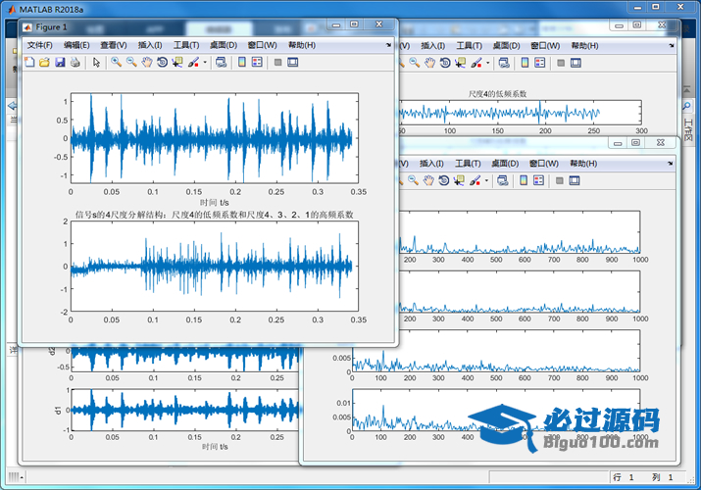Activate Zoom Out tool in Figure 1
This screenshot has width=701, height=490.
tap(131, 63)
